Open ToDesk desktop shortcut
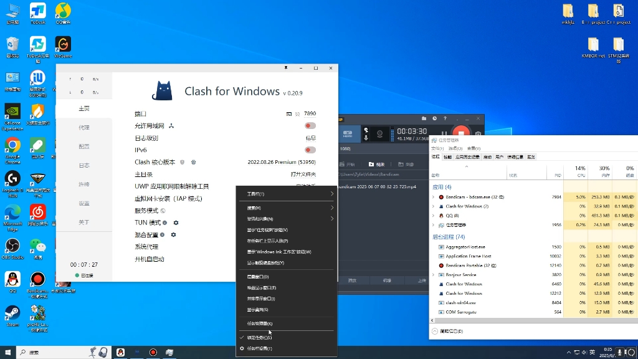 coord(38,14)
